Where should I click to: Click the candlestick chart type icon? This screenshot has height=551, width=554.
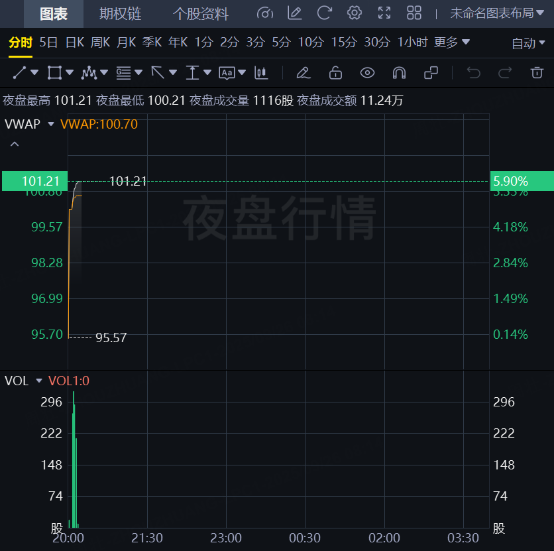pos(262,72)
